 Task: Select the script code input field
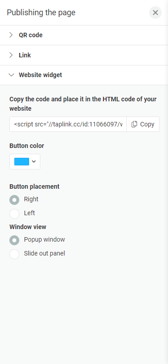pos(68,124)
